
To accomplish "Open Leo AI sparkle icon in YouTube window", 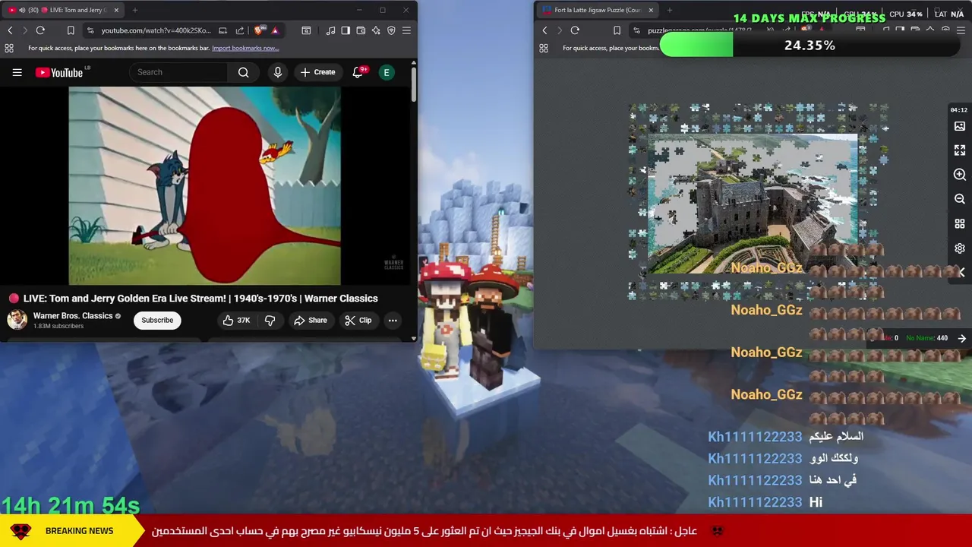I will coord(376,30).
